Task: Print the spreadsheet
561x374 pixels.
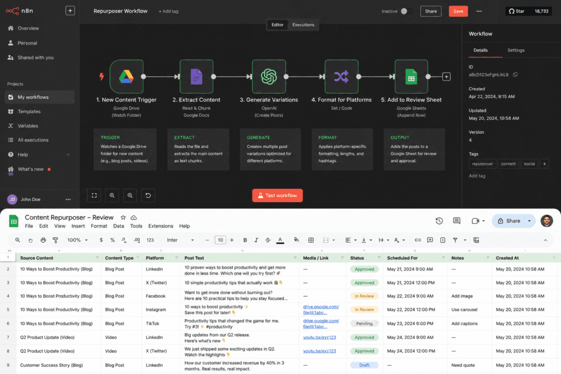Action: point(43,240)
